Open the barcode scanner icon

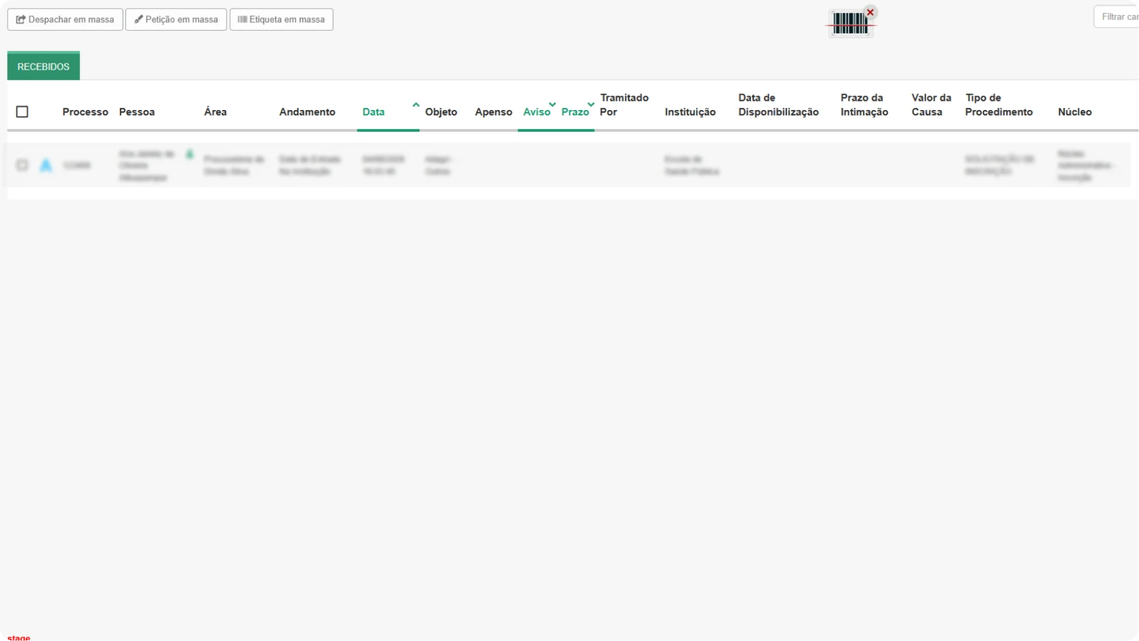click(x=850, y=24)
